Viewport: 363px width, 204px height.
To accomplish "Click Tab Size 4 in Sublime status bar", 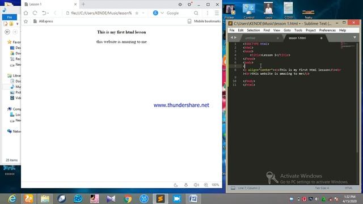I will 322,188.
